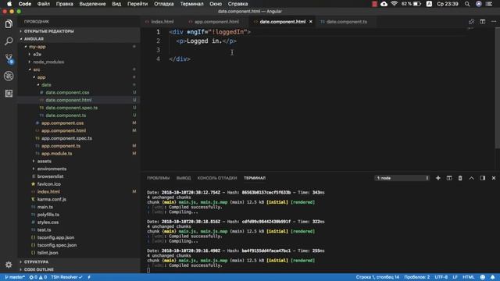Change encoding via UTF-8 status item
The height and width of the screenshot is (281, 500).
[x=441, y=277]
